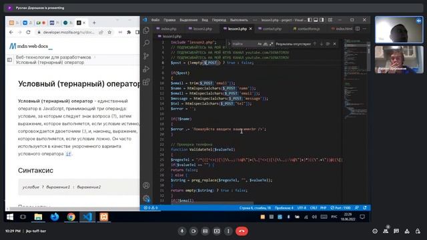Click the UTF-8 encoding status item
The image size is (427, 240).
point(302,208)
